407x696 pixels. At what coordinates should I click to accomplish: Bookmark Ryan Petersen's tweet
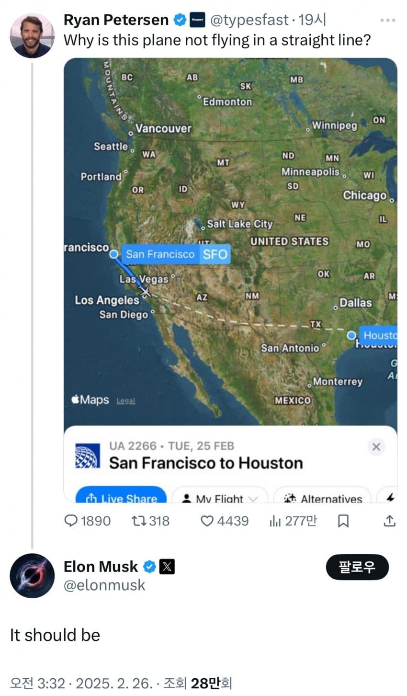343,521
